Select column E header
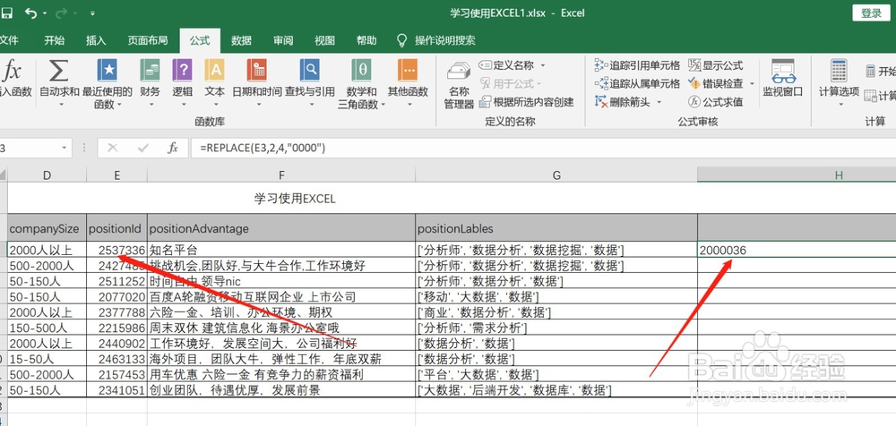 [116, 175]
